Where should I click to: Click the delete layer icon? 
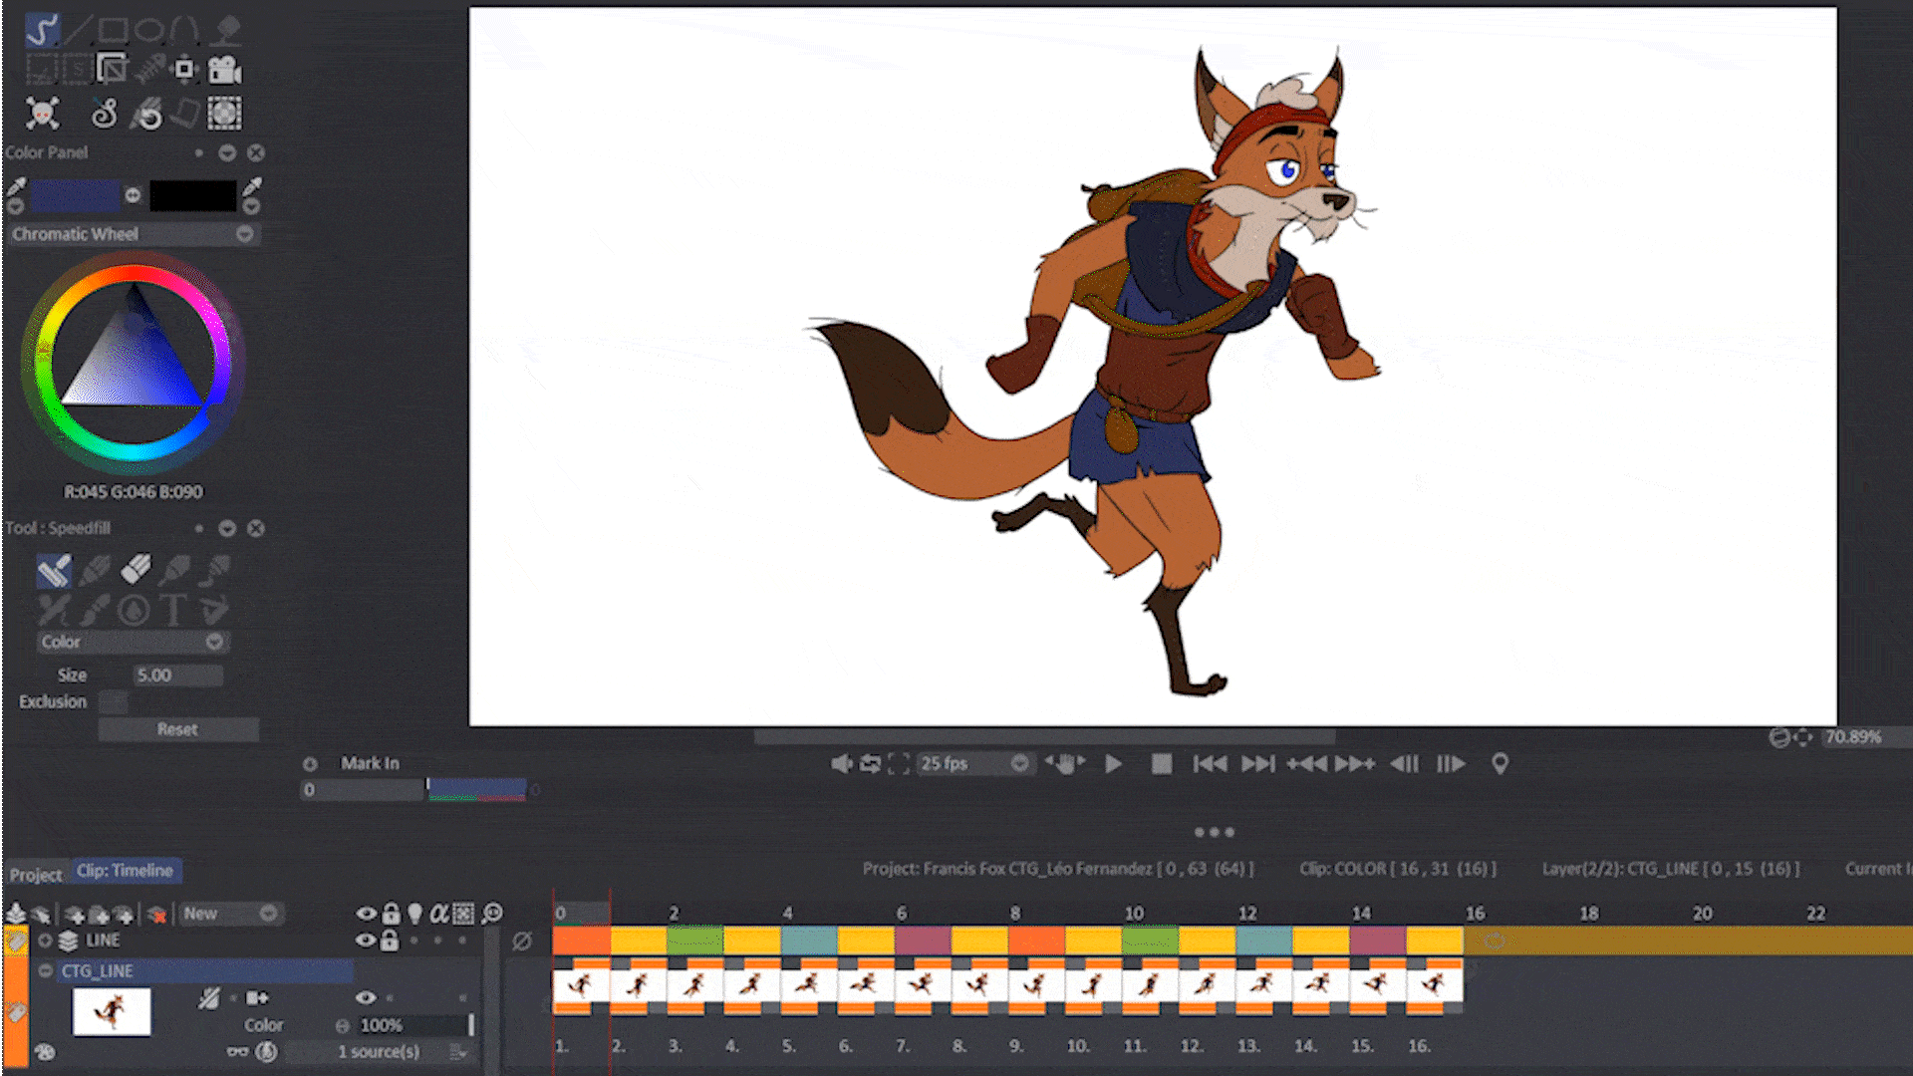pyautogui.click(x=156, y=915)
